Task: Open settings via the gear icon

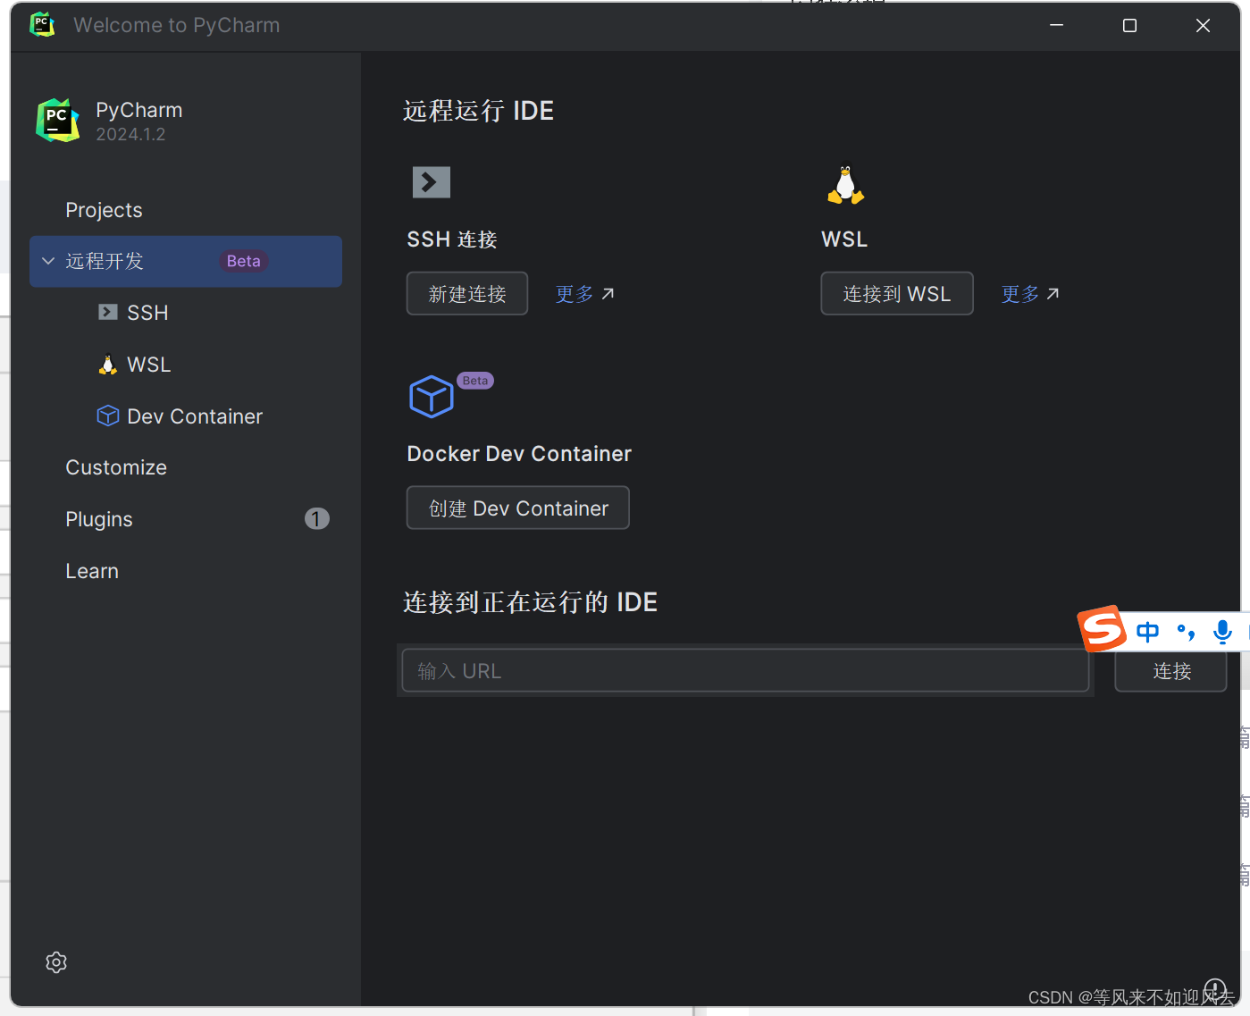Action: coord(56,962)
